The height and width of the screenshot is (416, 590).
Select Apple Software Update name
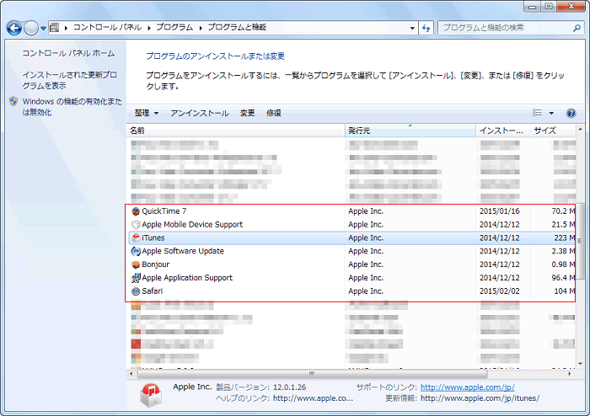click(183, 251)
